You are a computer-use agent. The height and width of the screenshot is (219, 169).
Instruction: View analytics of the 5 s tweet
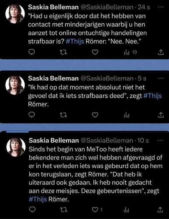coord(127,115)
